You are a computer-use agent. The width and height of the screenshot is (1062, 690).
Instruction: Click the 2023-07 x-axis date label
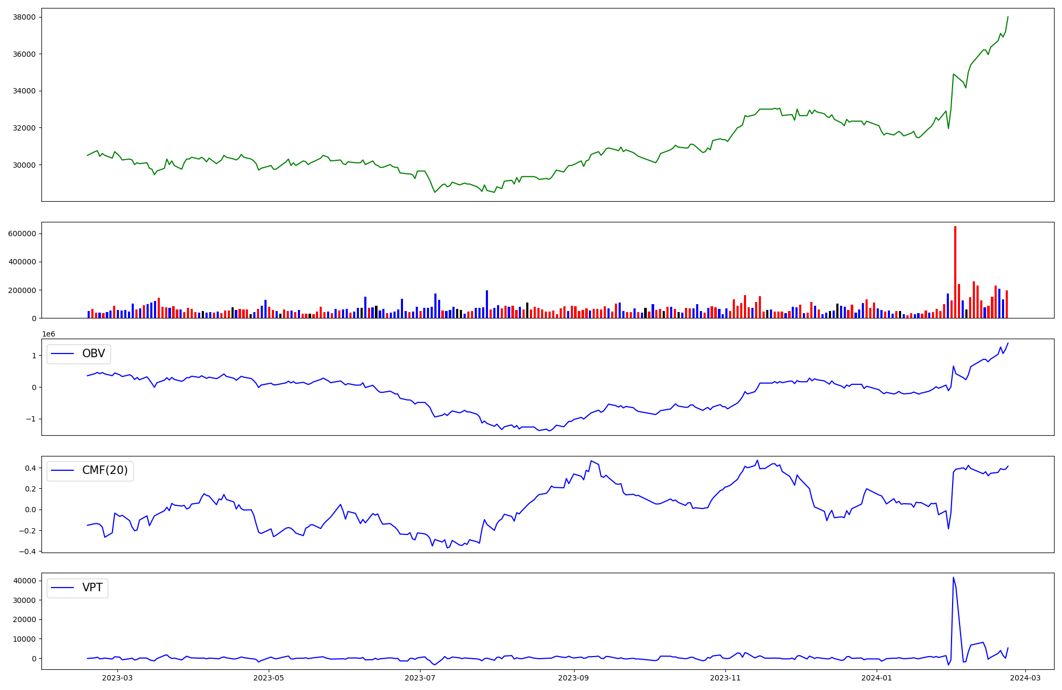tap(420, 678)
